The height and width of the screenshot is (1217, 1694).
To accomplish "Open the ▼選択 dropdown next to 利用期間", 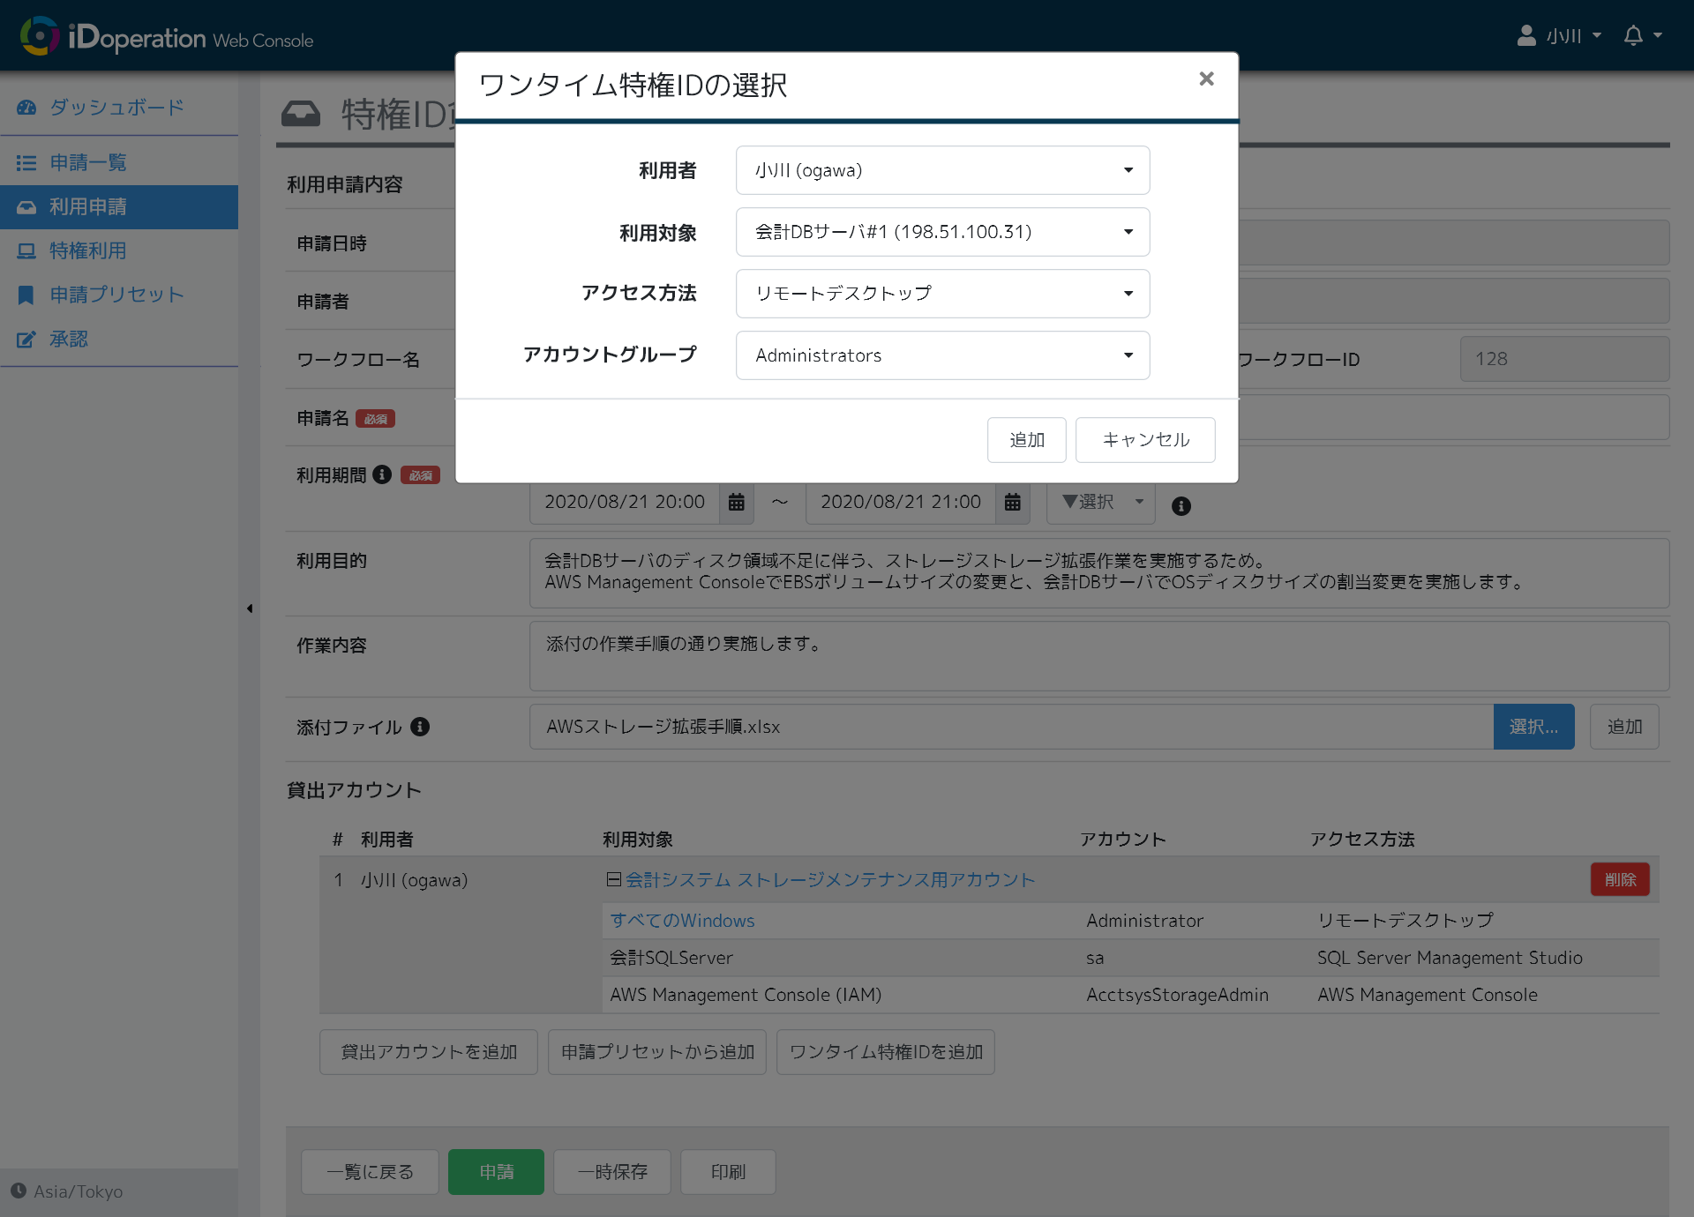I will tap(1099, 502).
